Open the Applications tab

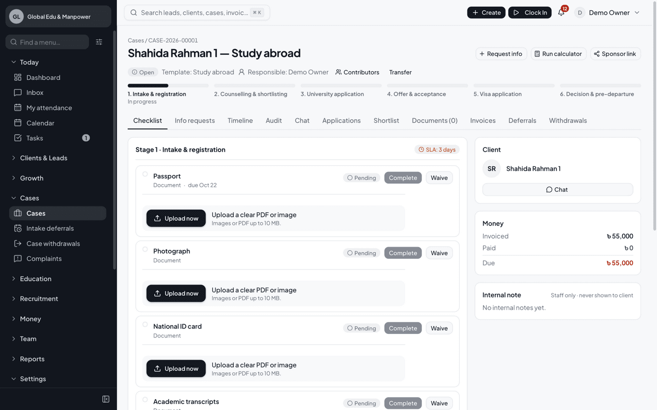point(341,120)
